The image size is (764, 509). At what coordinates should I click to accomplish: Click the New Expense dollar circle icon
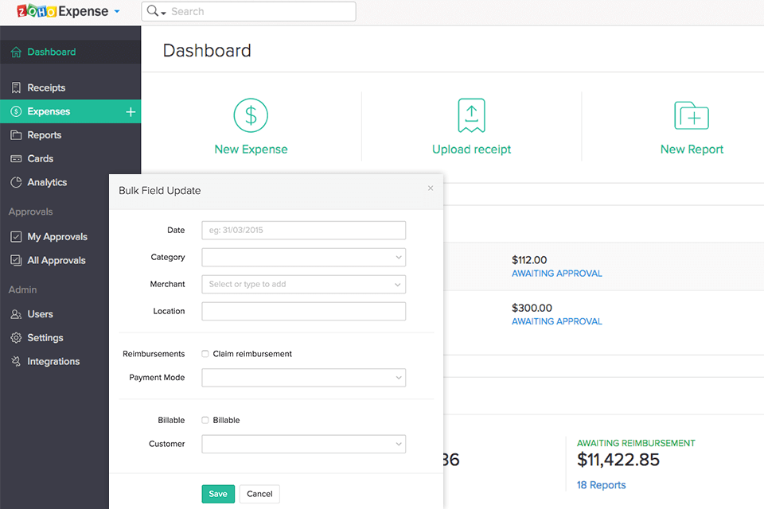tap(251, 115)
